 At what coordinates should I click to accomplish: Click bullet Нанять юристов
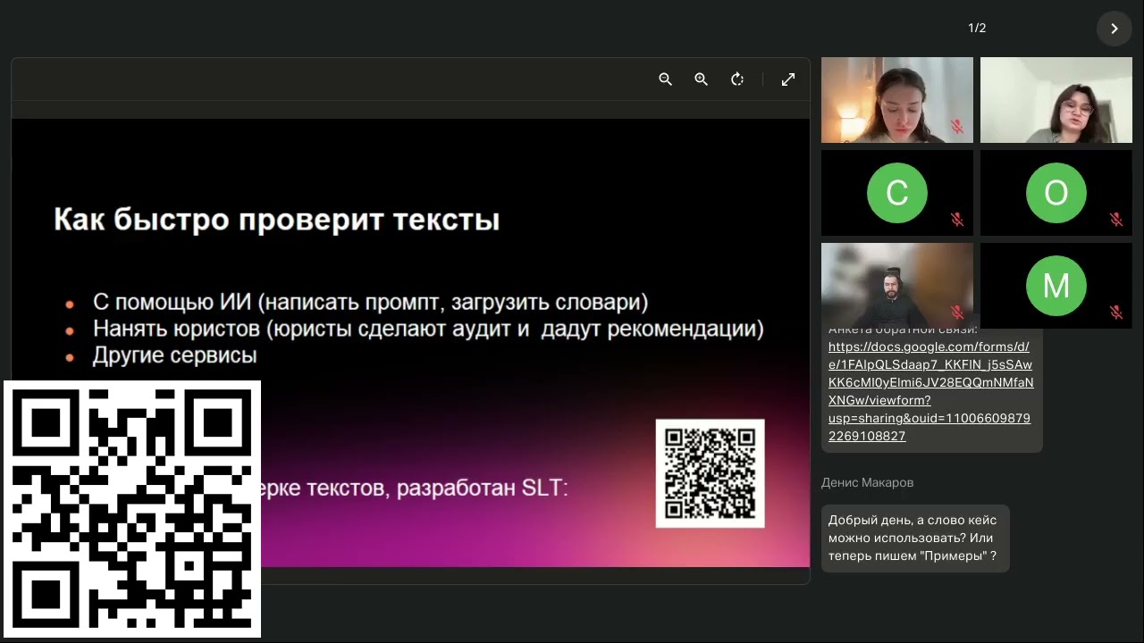[x=428, y=329]
